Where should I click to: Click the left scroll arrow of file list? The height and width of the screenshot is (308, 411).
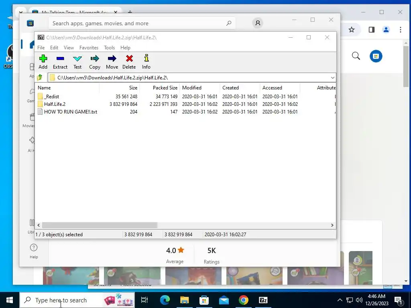39,225
